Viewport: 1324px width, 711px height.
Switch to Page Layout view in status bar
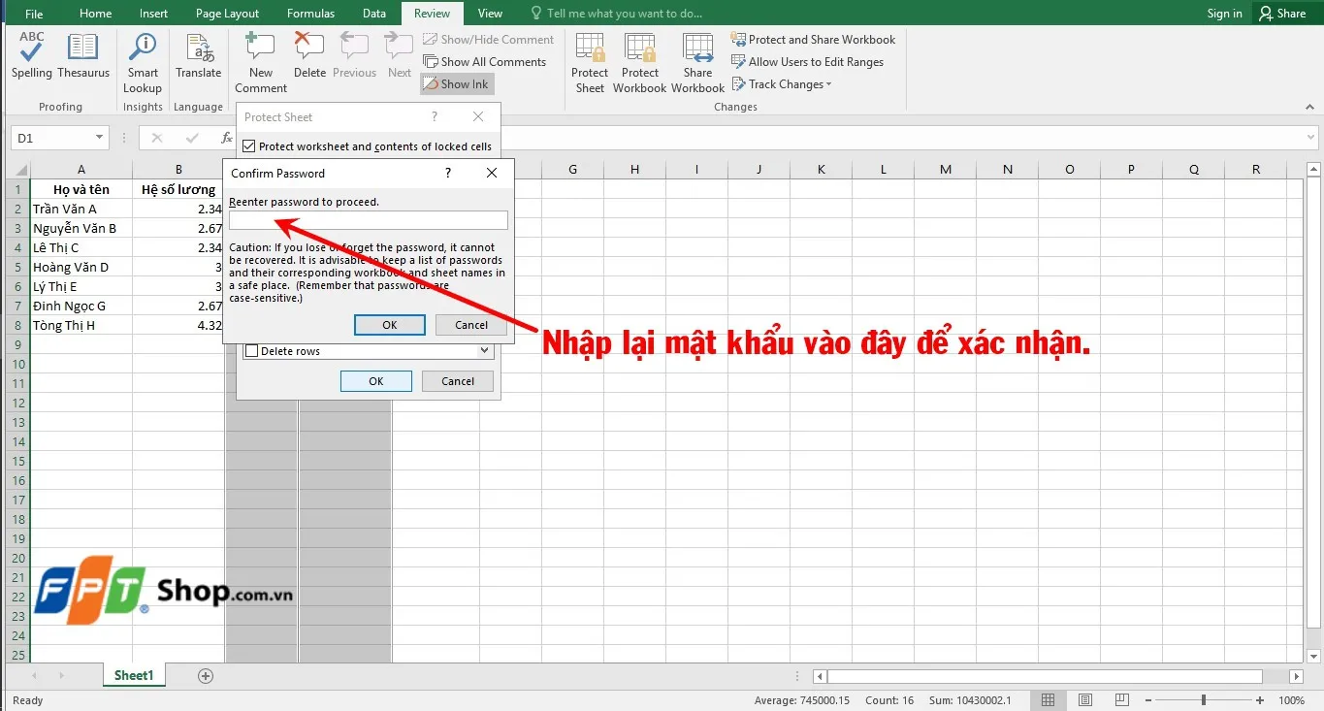point(1085,700)
